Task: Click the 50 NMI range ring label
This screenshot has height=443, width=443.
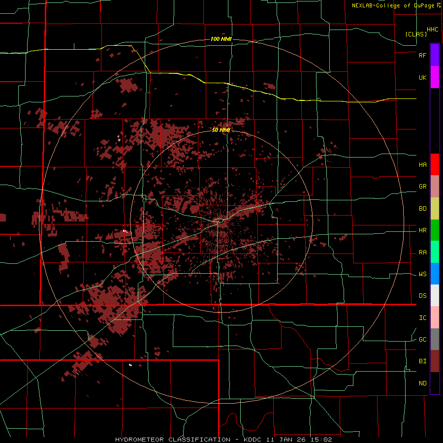Action: click(221, 130)
